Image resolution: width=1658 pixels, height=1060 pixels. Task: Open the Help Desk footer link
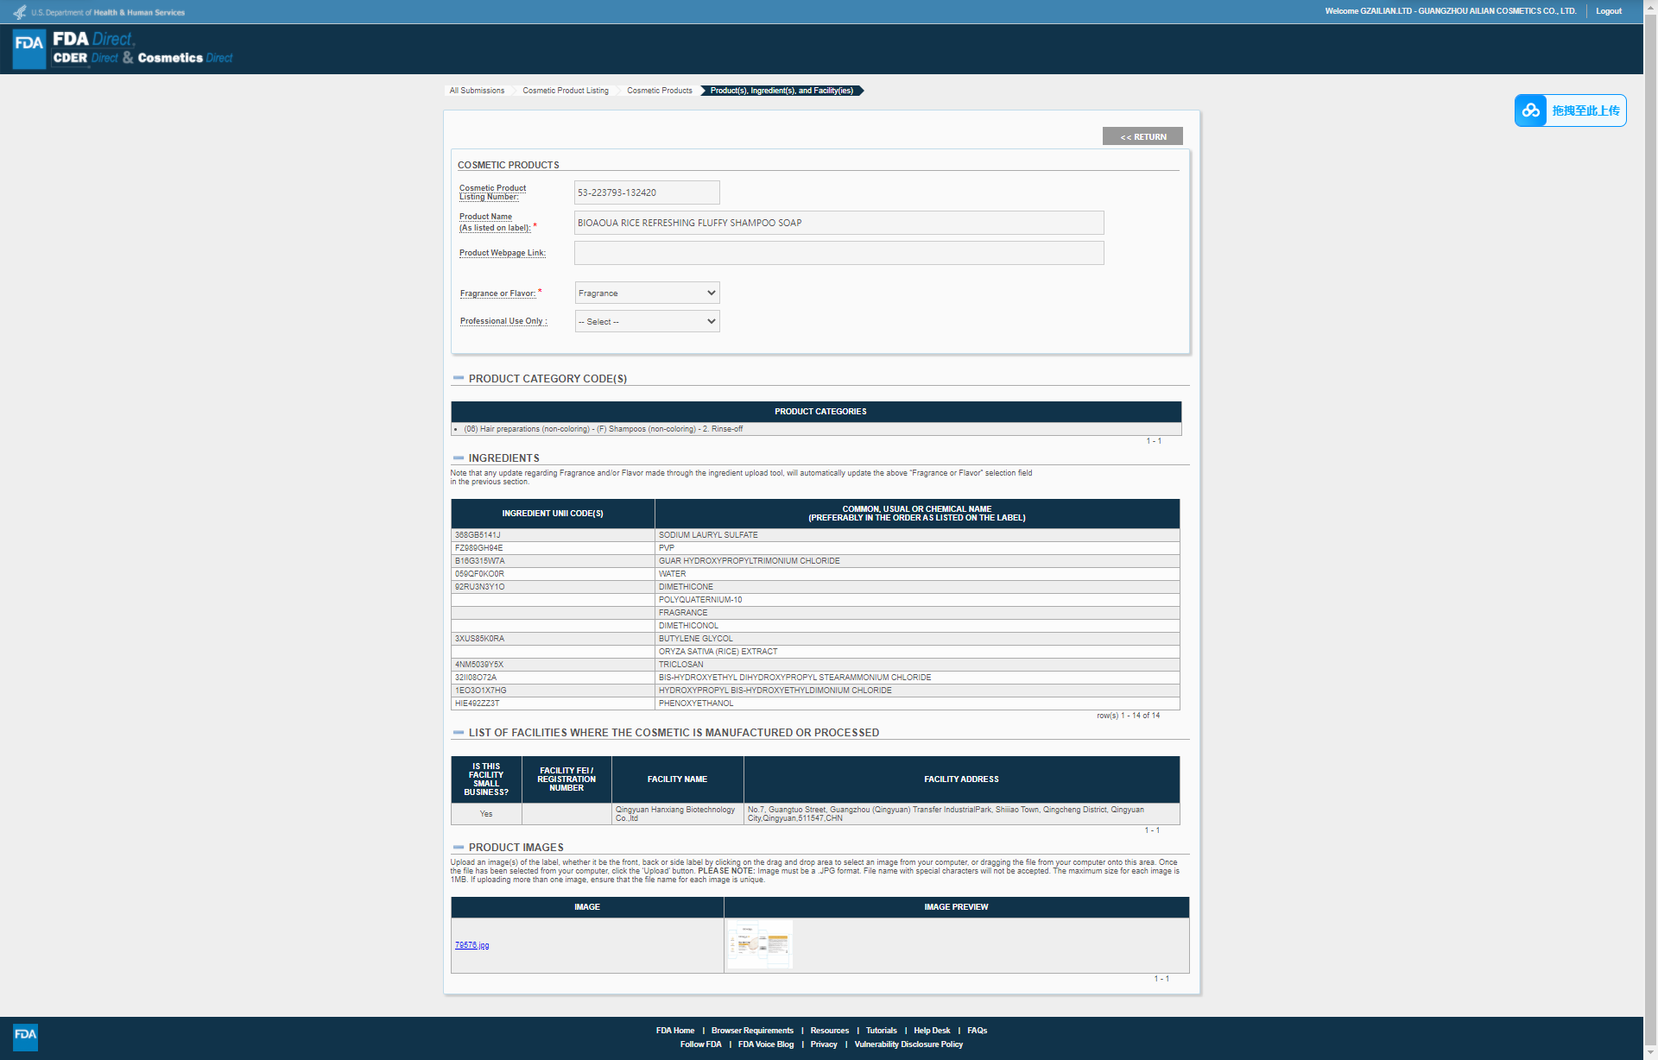[x=931, y=1031]
